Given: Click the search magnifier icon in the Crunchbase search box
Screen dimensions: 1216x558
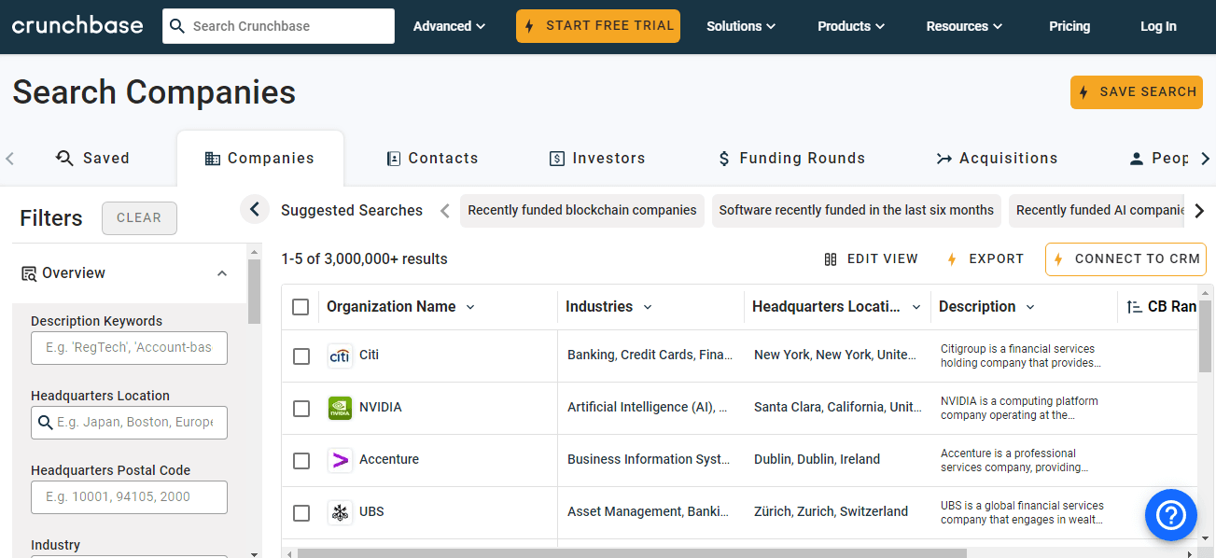Looking at the screenshot, I should [x=177, y=26].
